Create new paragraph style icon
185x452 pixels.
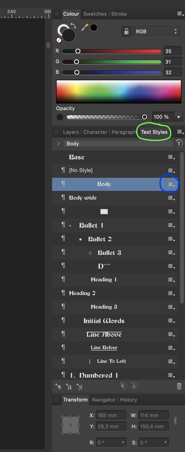(x=58, y=386)
